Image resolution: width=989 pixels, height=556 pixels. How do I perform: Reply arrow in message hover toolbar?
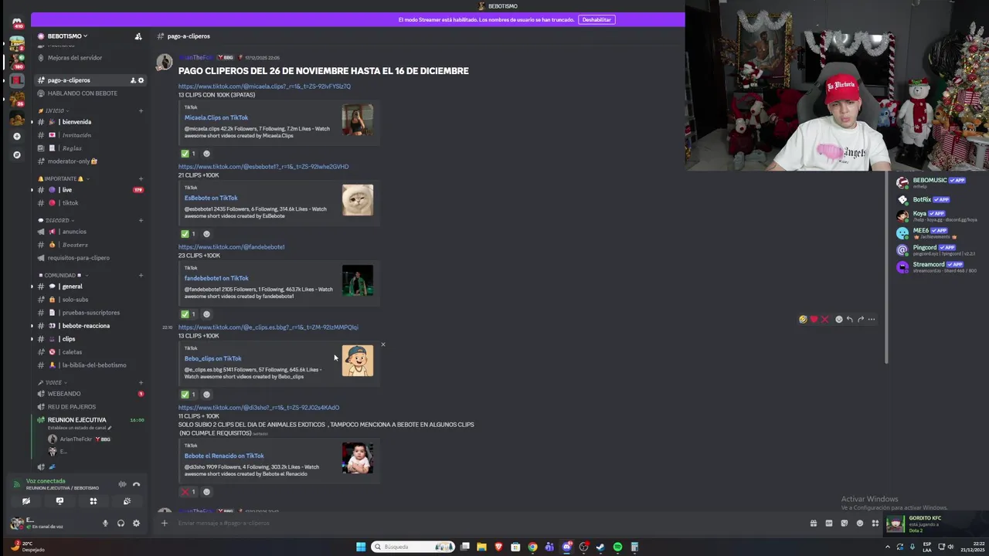[x=849, y=320]
